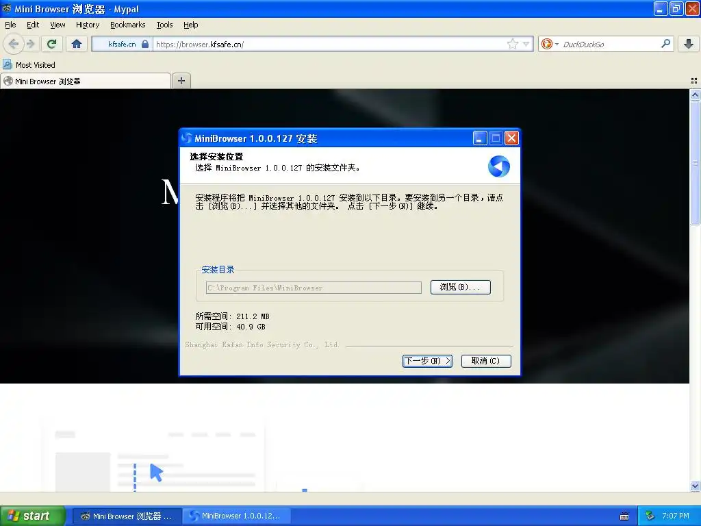The width and height of the screenshot is (701, 526).
Task: Open the home page icon
Action: 77,44
